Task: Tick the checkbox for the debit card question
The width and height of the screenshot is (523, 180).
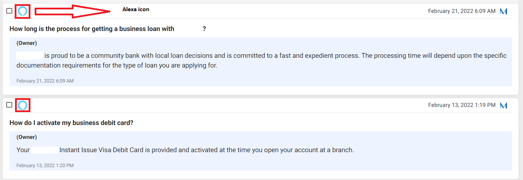Action: click(9, 105)
